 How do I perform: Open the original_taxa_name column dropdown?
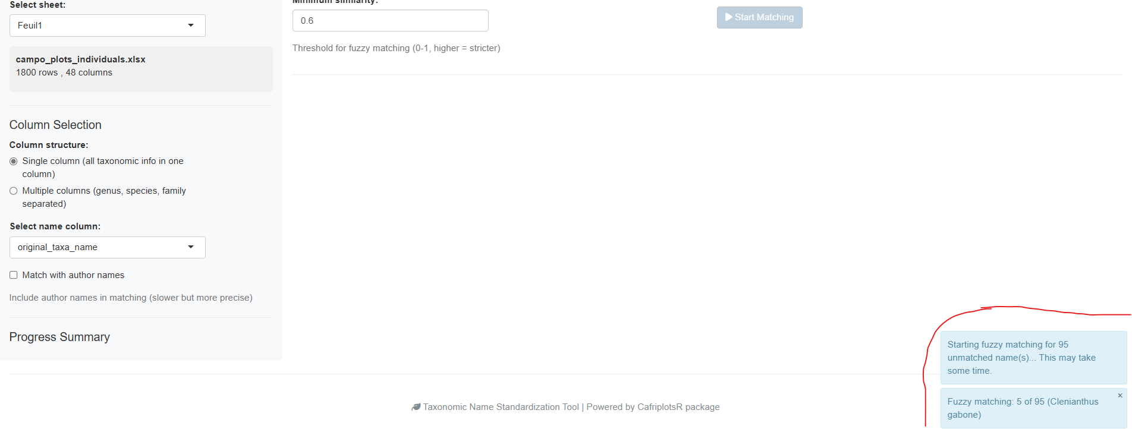pos(108,247)
